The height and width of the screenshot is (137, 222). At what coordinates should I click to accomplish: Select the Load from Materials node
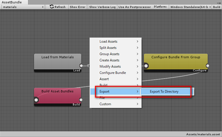click(58, 63)
